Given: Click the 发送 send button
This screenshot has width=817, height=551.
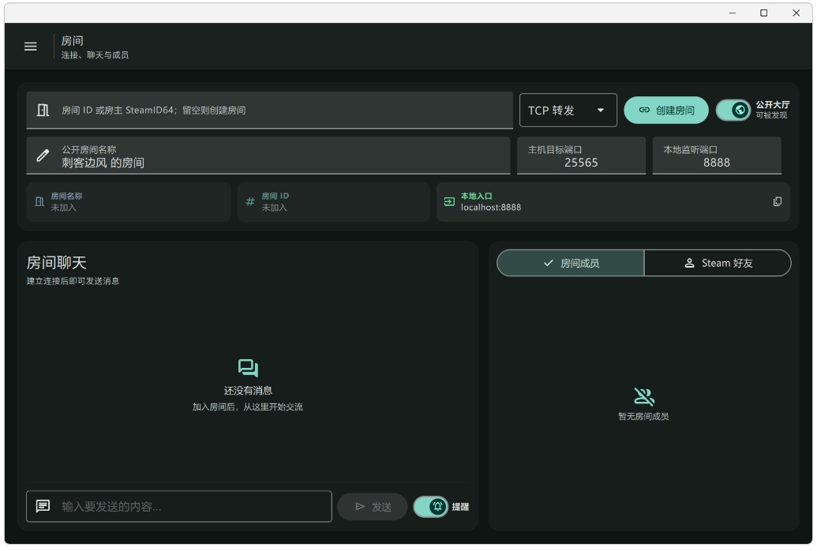Looking at the screenshot, I should tap(372, 507).
